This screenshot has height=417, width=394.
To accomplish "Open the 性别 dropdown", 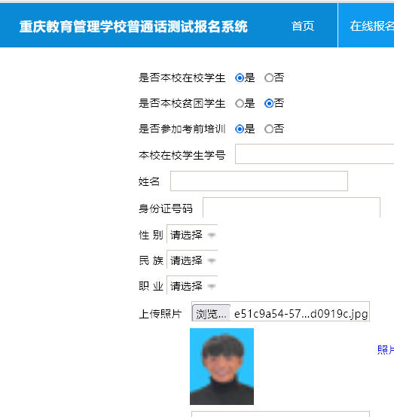I will tap(192, 234).
